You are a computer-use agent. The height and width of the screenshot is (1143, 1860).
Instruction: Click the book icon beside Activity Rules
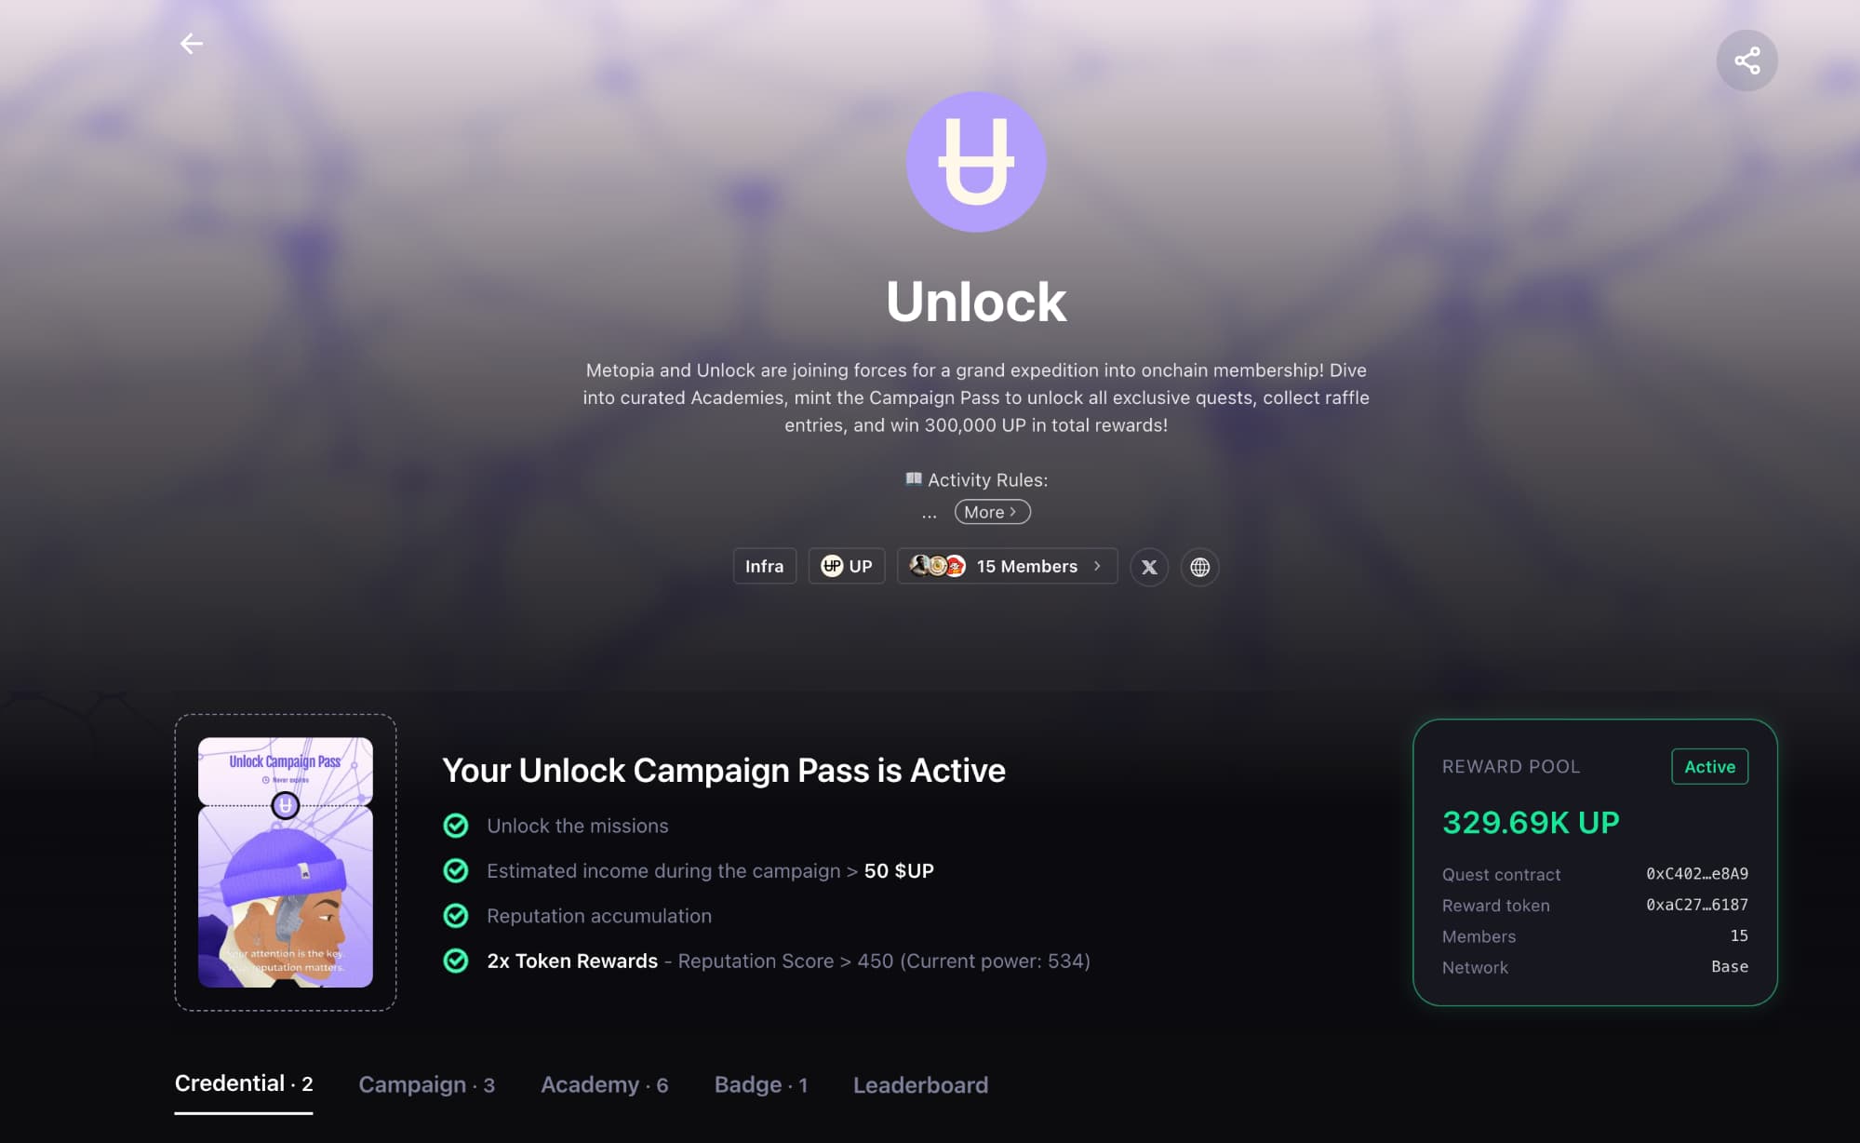click(x=914, y=478)
